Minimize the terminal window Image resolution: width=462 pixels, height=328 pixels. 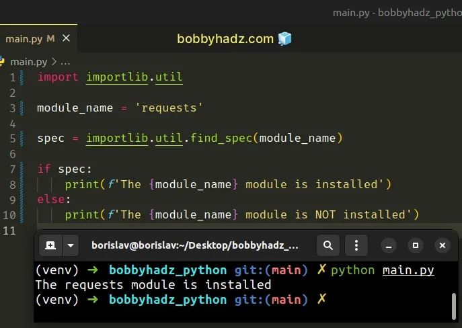(389, 245)
